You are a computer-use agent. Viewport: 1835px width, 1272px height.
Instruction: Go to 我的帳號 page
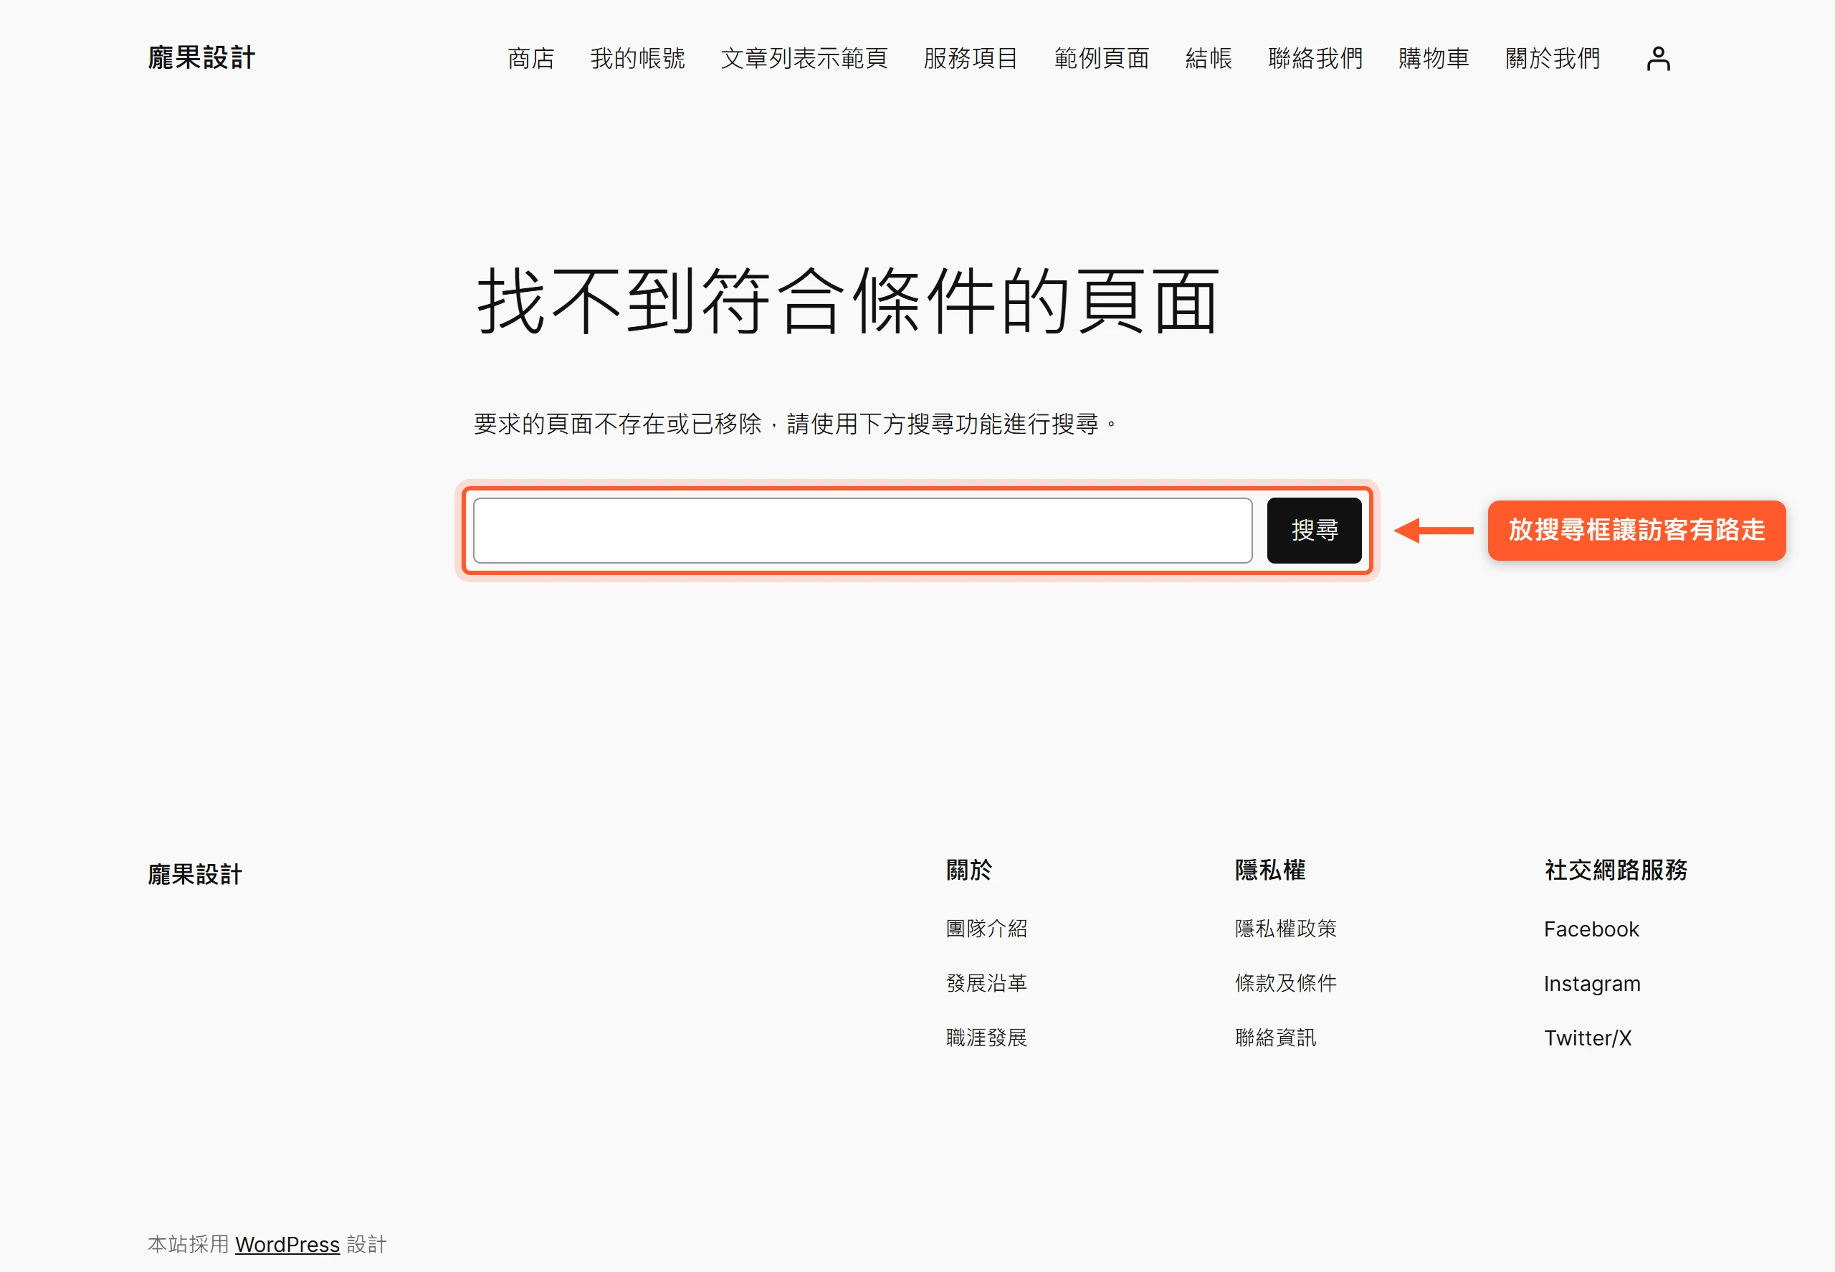(x=637, y=58)
